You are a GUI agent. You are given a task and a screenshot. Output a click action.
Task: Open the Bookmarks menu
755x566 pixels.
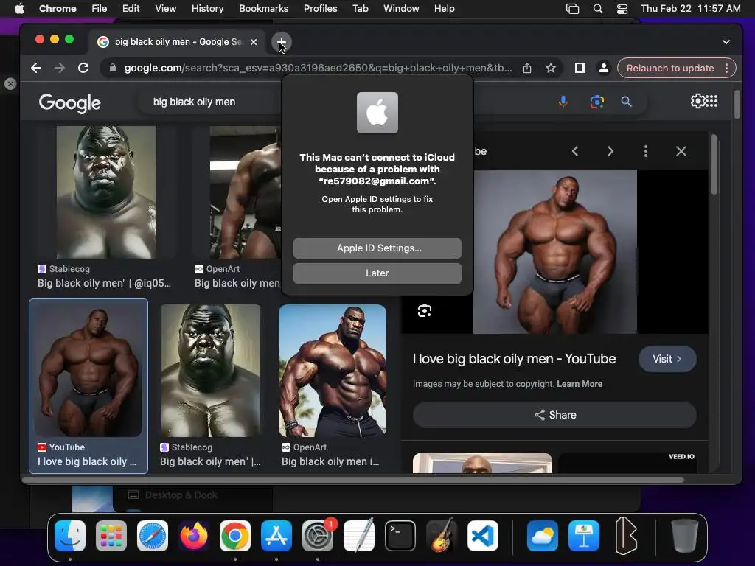point(264,9)
